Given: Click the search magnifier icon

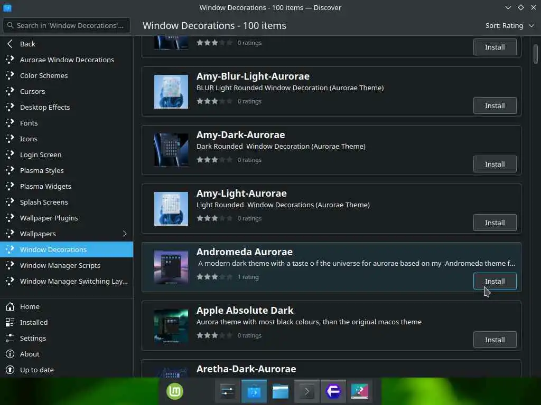Looking at the screenshot, I should point(11,25).
